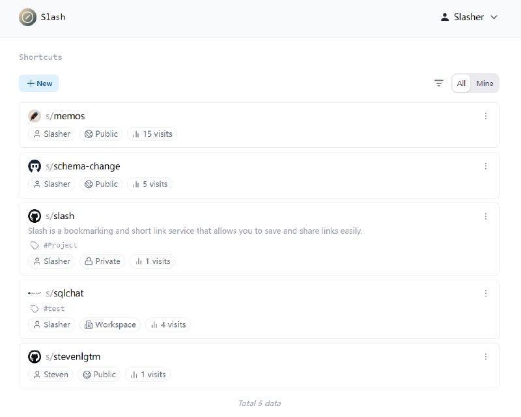Open more options for the sqlchat shortcut
The image size is (521, 417).
coord(485,293)
